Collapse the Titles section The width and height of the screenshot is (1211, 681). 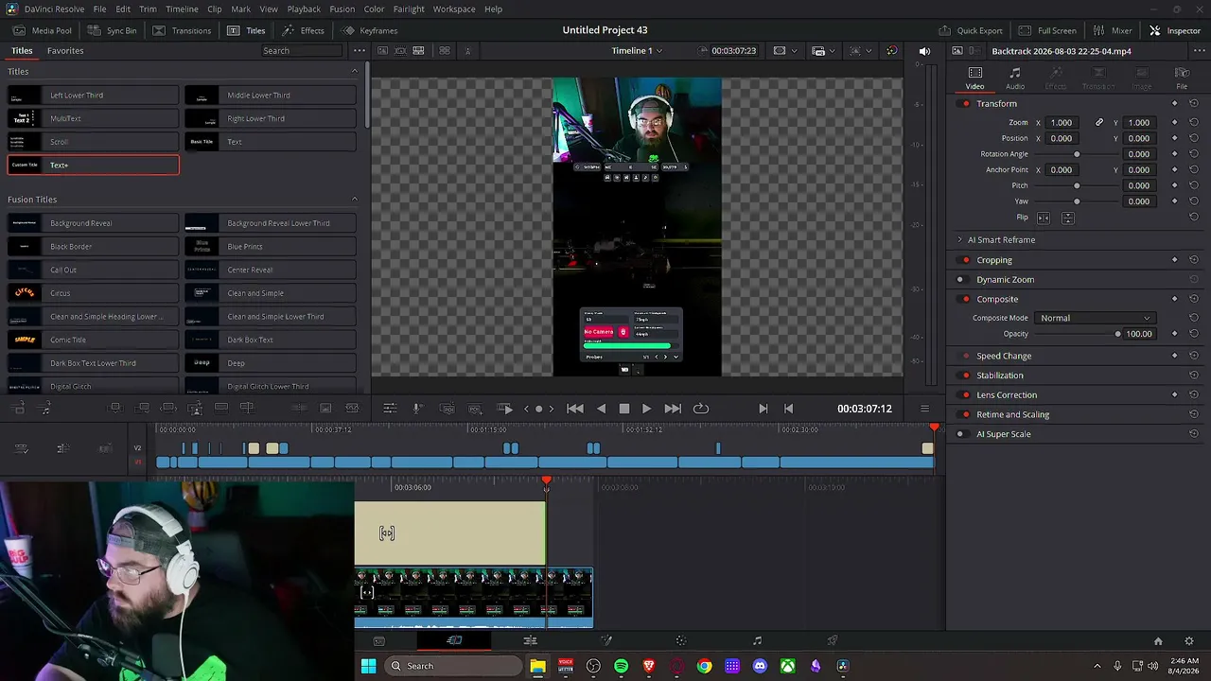coord(355,71)
